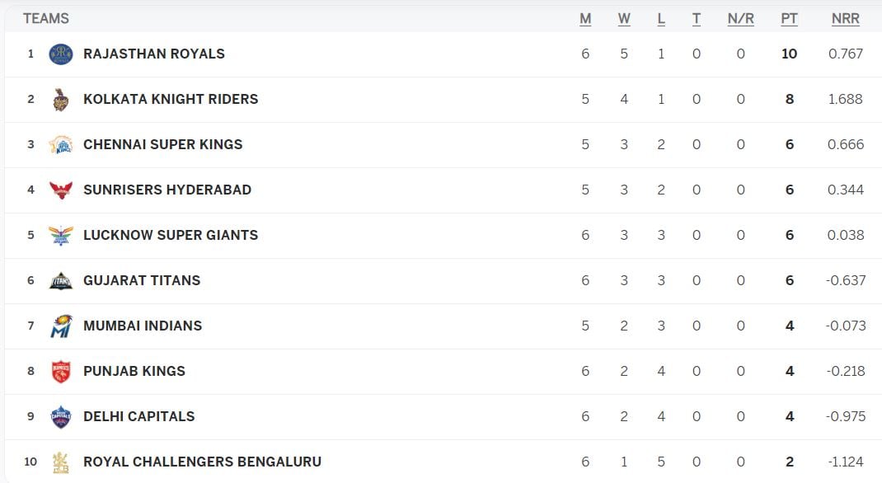Click the Delhi Capitals logo
Image resolution: width=882 pixels, height=483 pixels.
pos(61,417)
